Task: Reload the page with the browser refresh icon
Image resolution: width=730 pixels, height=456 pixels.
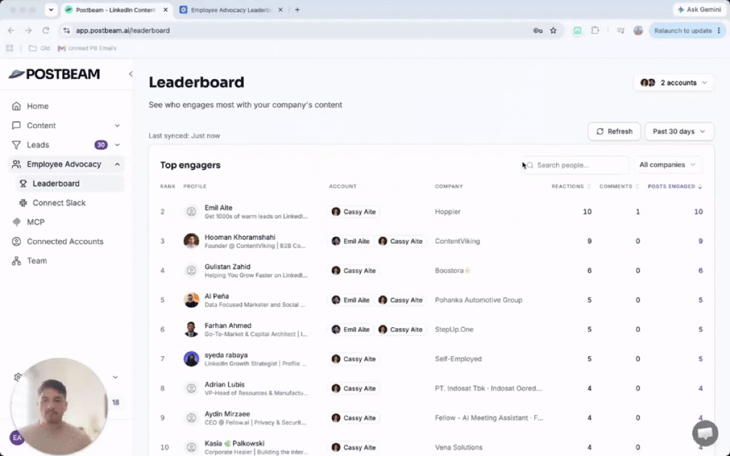Action: click(x=46, y=30)
